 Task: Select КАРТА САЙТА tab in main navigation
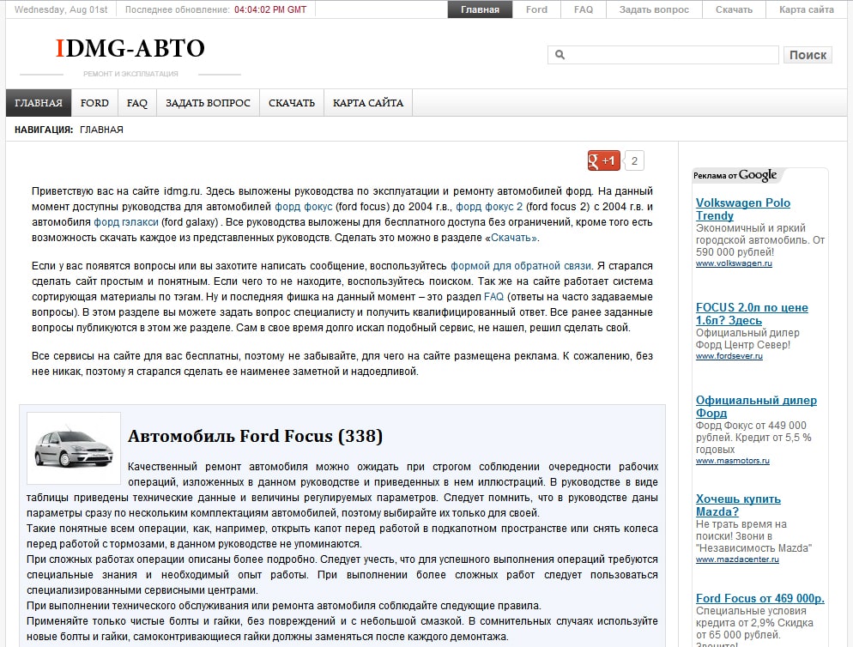(x=368, y=103)
